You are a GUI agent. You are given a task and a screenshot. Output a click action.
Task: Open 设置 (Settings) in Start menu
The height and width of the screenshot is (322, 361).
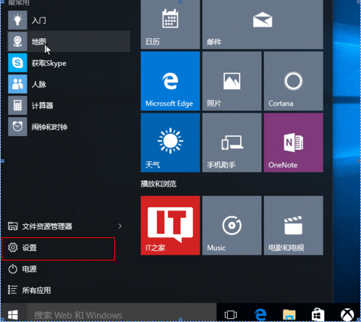pyautogui.click(x=59, y=249)
